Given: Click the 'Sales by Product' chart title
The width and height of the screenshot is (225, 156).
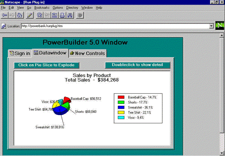Looking at the screenshot, I should 92,75.
